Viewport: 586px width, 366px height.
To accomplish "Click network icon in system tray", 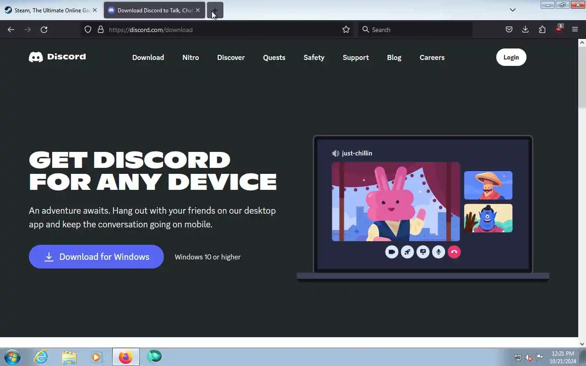I will point(518,357).
